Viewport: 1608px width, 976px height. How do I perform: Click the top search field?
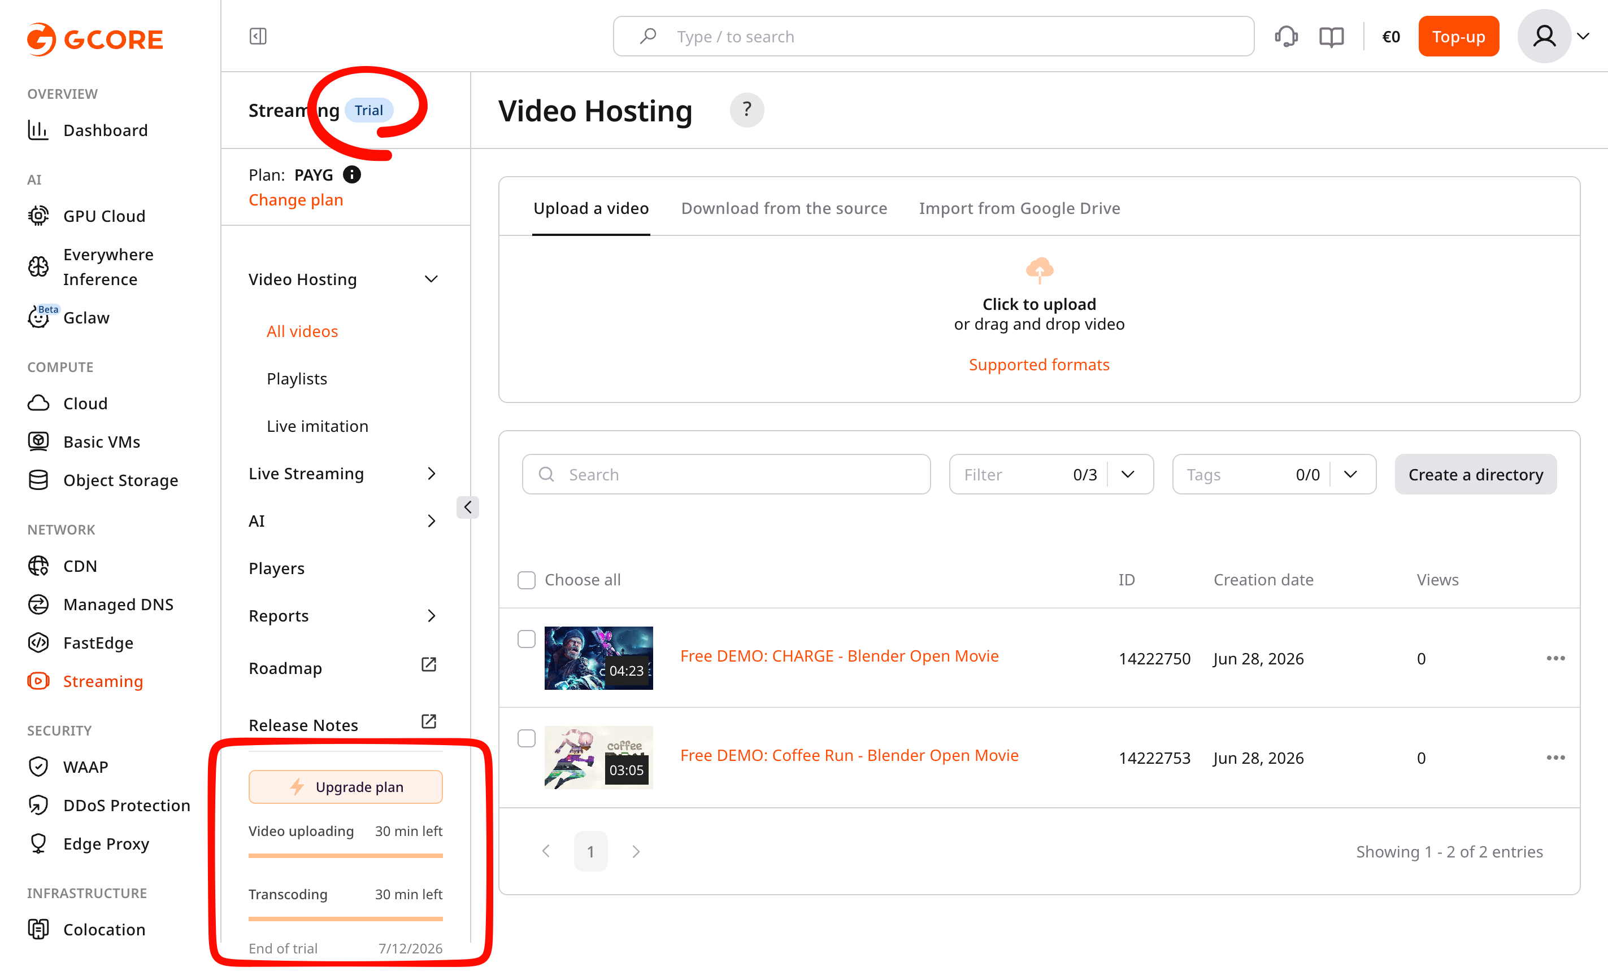(x=933, y=37)
